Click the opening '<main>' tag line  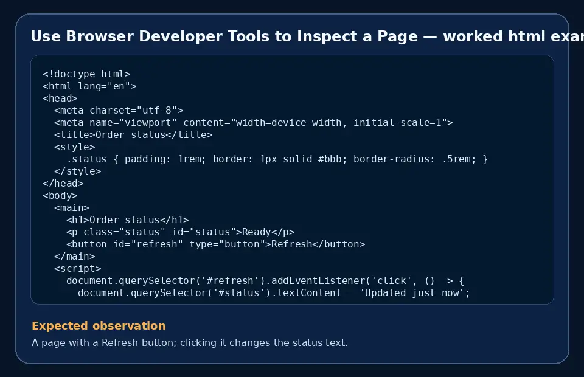72,208
